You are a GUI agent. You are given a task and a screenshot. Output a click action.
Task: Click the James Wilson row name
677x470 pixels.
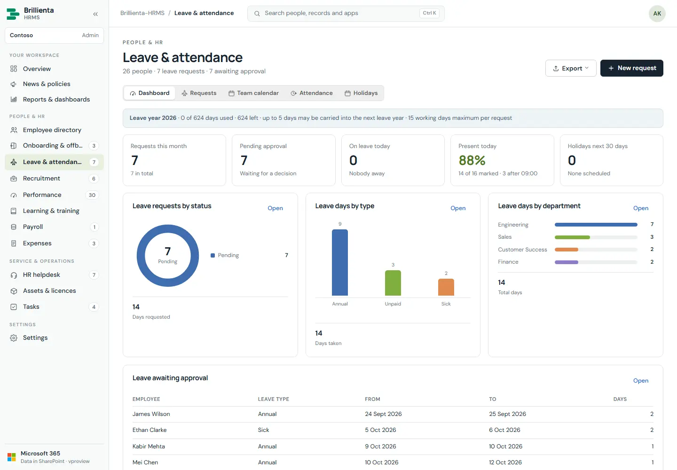151,414
